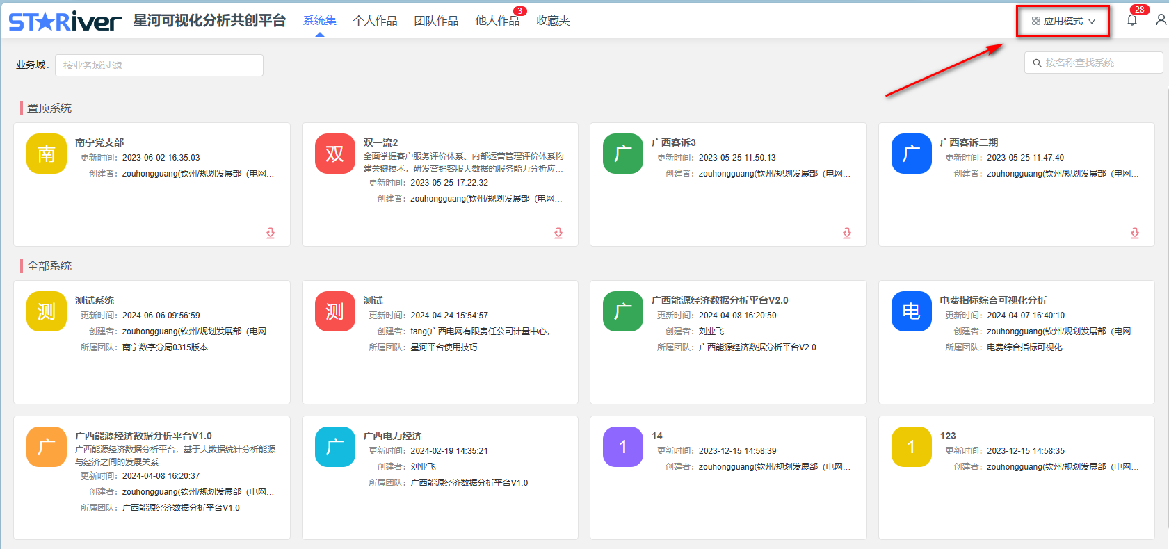Open the 收藏夹 favorites tab
The image size is (1169, 549).
(x=553, y=21)
